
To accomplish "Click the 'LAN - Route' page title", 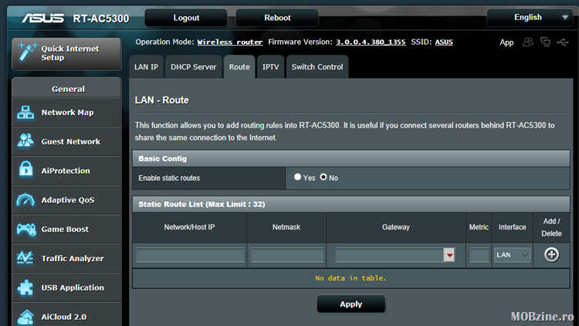I will pos(162,100).
